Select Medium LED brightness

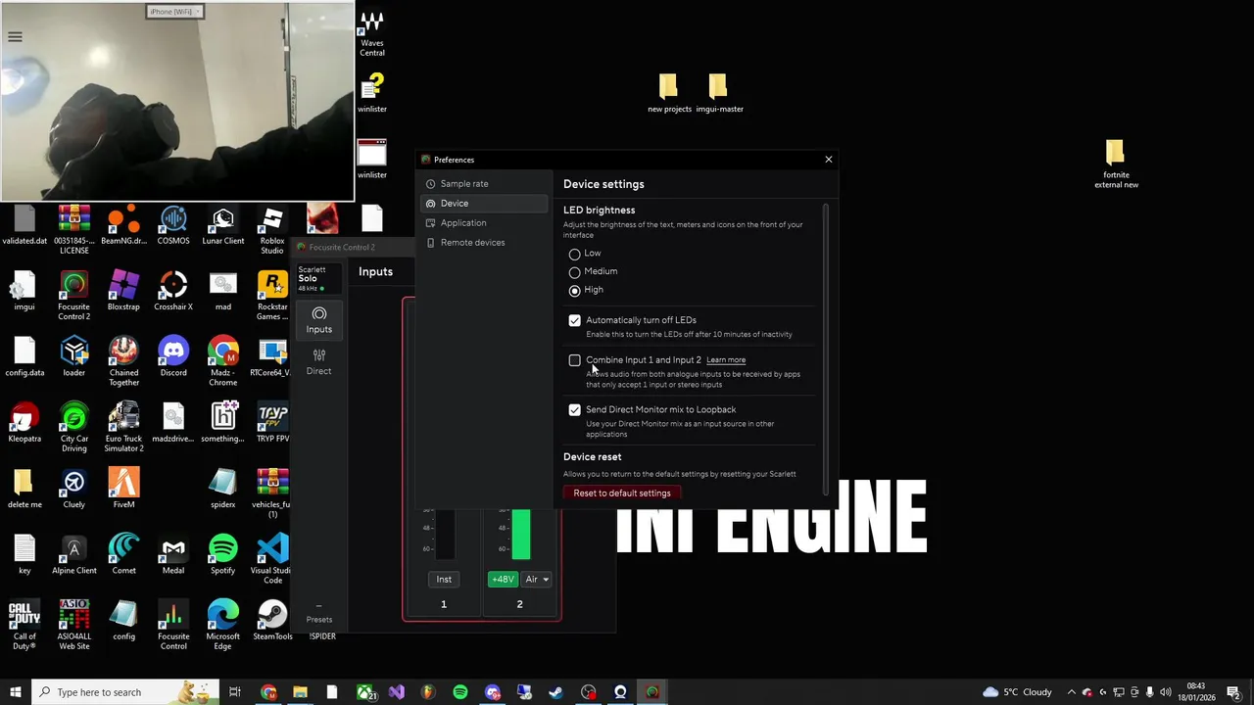pyautogui.click(x=575, y=272)
